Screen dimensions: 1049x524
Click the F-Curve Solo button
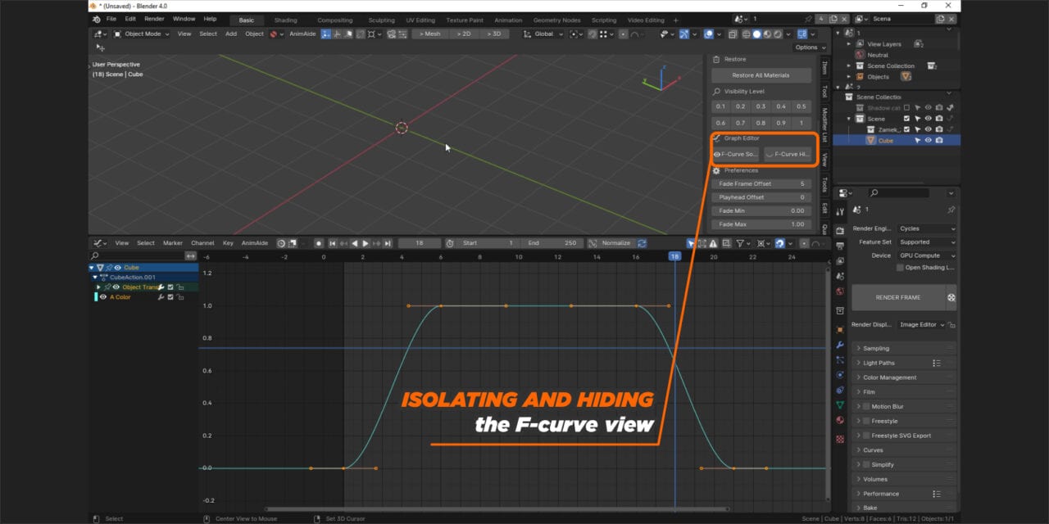click(x=736, y=154)
